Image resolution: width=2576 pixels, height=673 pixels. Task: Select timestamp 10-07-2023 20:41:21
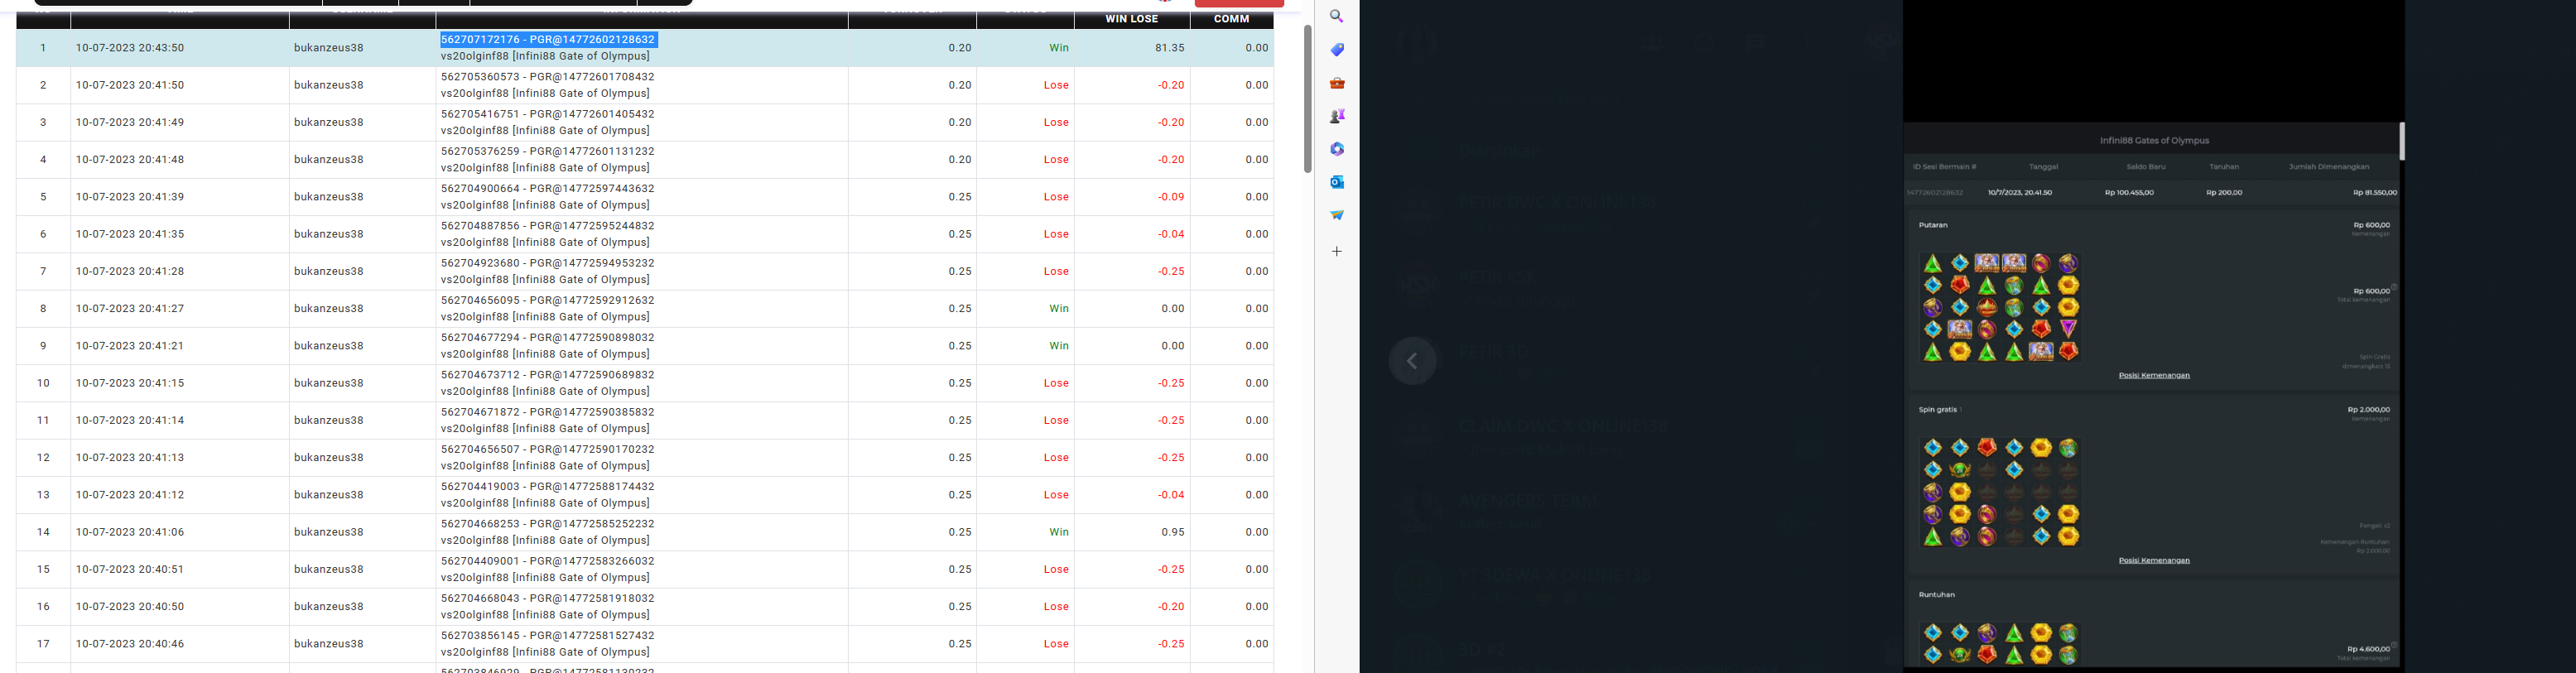[x=130, y=346]
